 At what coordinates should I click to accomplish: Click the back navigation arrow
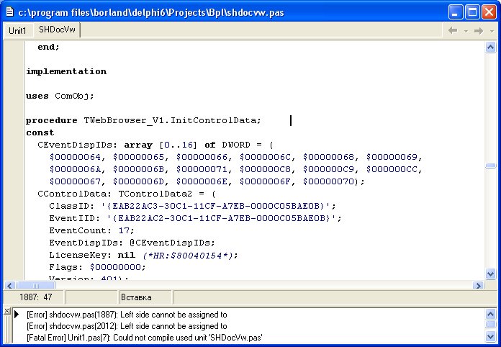tap(453, 31)
